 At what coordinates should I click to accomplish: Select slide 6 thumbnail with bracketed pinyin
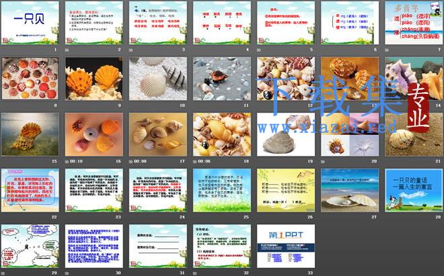tap(350, 23)
